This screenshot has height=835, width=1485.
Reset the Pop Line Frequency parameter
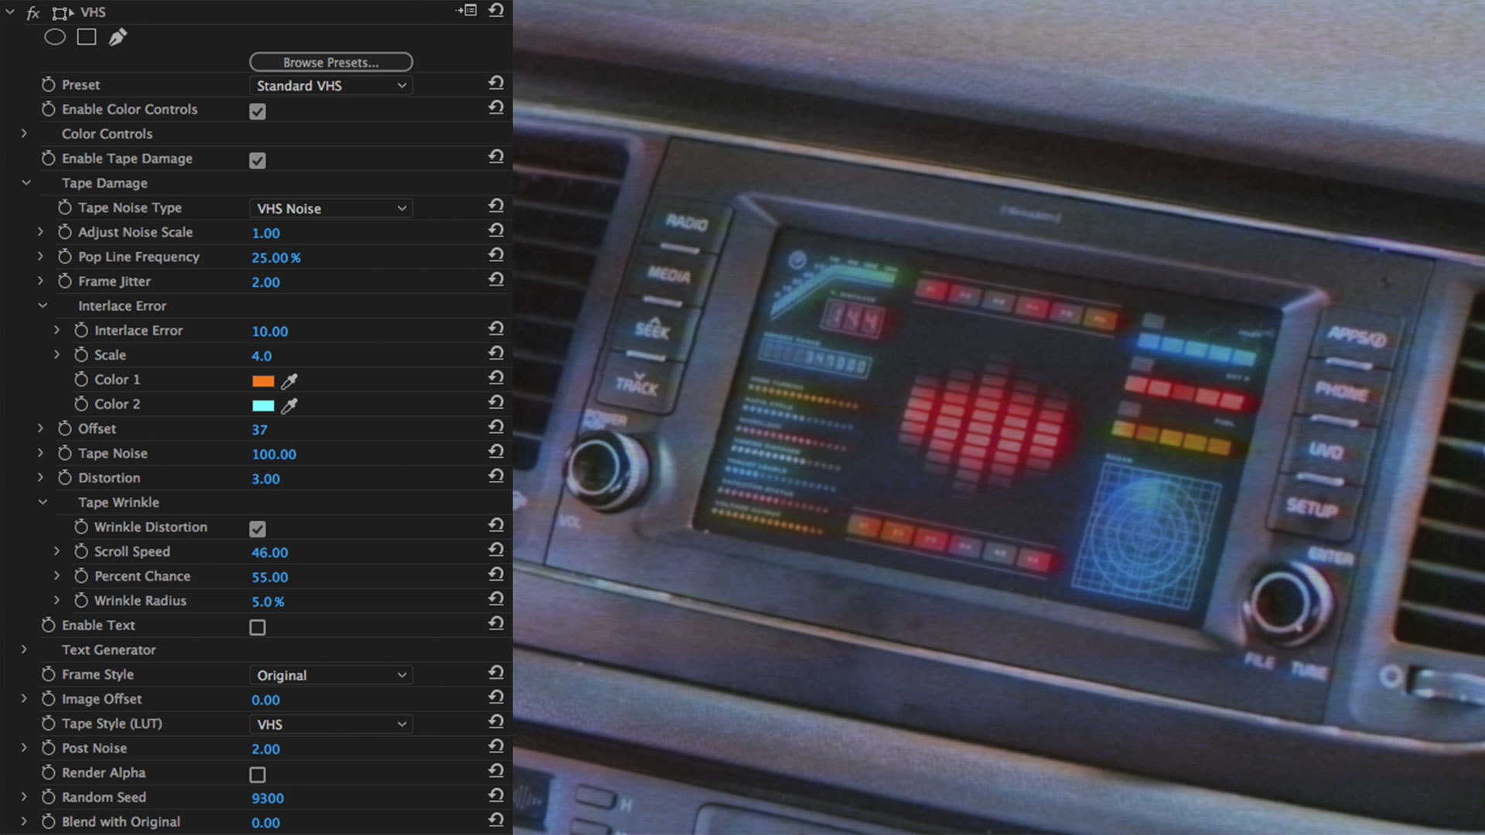tap(496, 255)
